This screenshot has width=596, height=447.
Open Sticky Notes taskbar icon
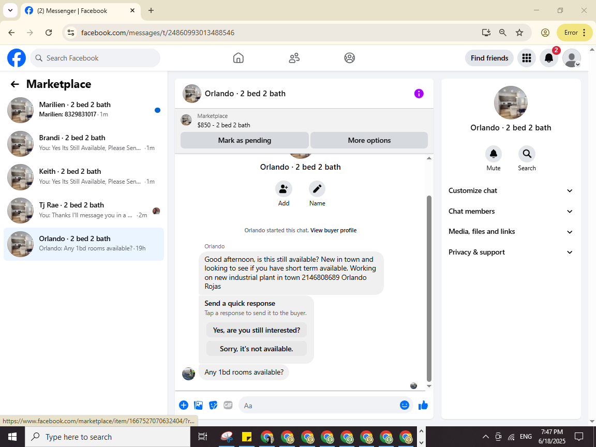coord(247,437)
